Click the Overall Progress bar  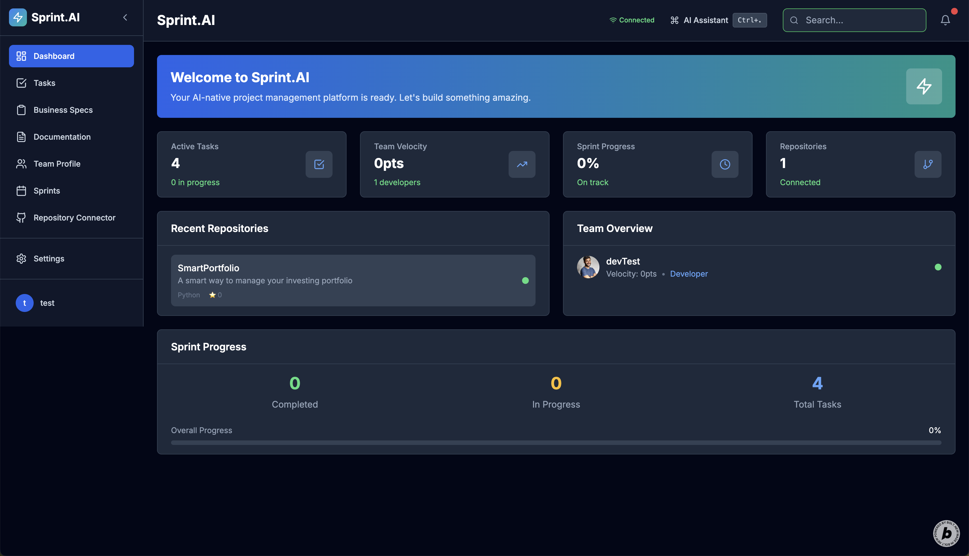[556, 443]
